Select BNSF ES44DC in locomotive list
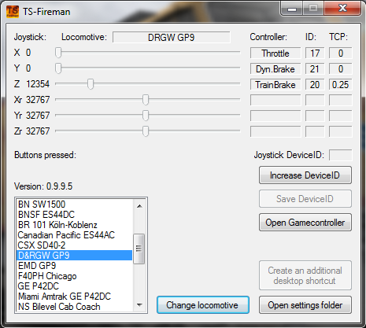Screen dimensions: 366x328 coord(75,215)
